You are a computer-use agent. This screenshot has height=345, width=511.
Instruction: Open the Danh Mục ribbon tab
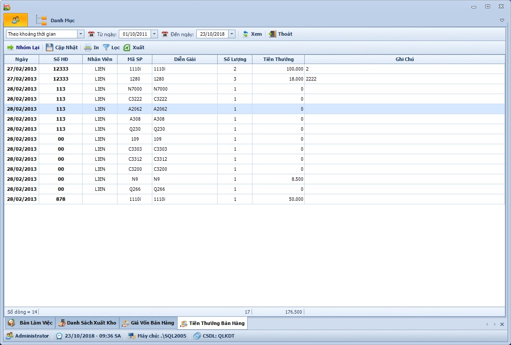click(62, 20)
